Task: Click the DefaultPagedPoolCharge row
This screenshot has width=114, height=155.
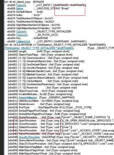Action: click(44, 111)
